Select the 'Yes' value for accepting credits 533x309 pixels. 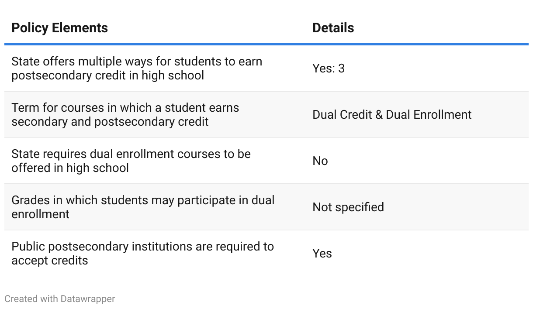[322, 254]
